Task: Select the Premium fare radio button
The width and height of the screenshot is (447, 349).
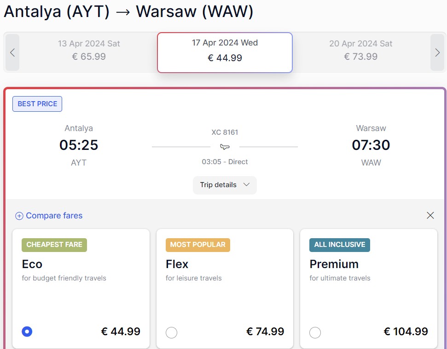Action: (x=315, y=332)
